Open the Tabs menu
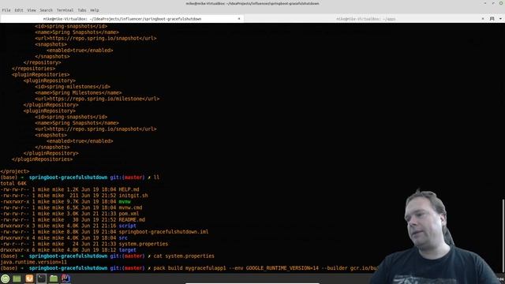The height and width of the screenshot is (284, 505). (82, 10)
